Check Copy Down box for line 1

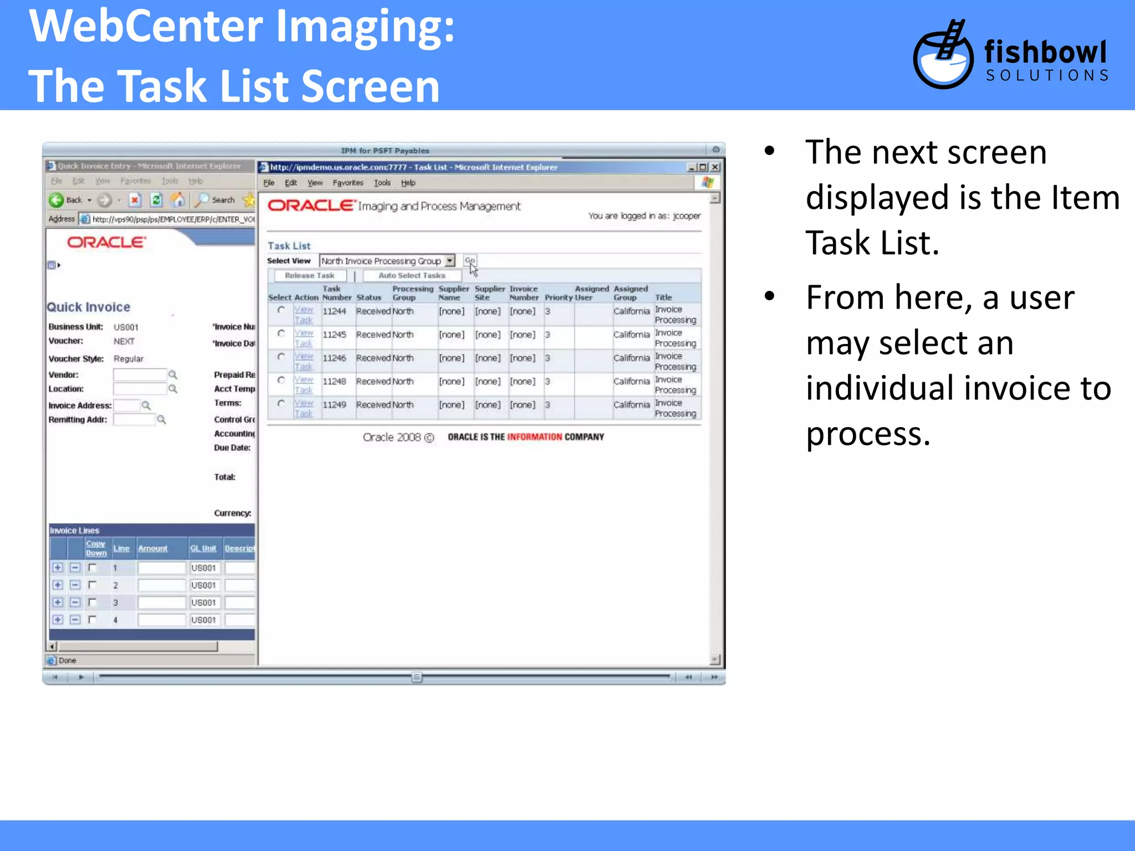point(93,568)
